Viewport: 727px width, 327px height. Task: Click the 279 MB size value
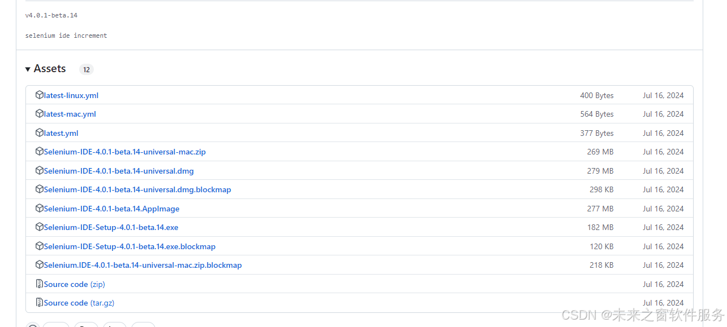tap(600, 171)
